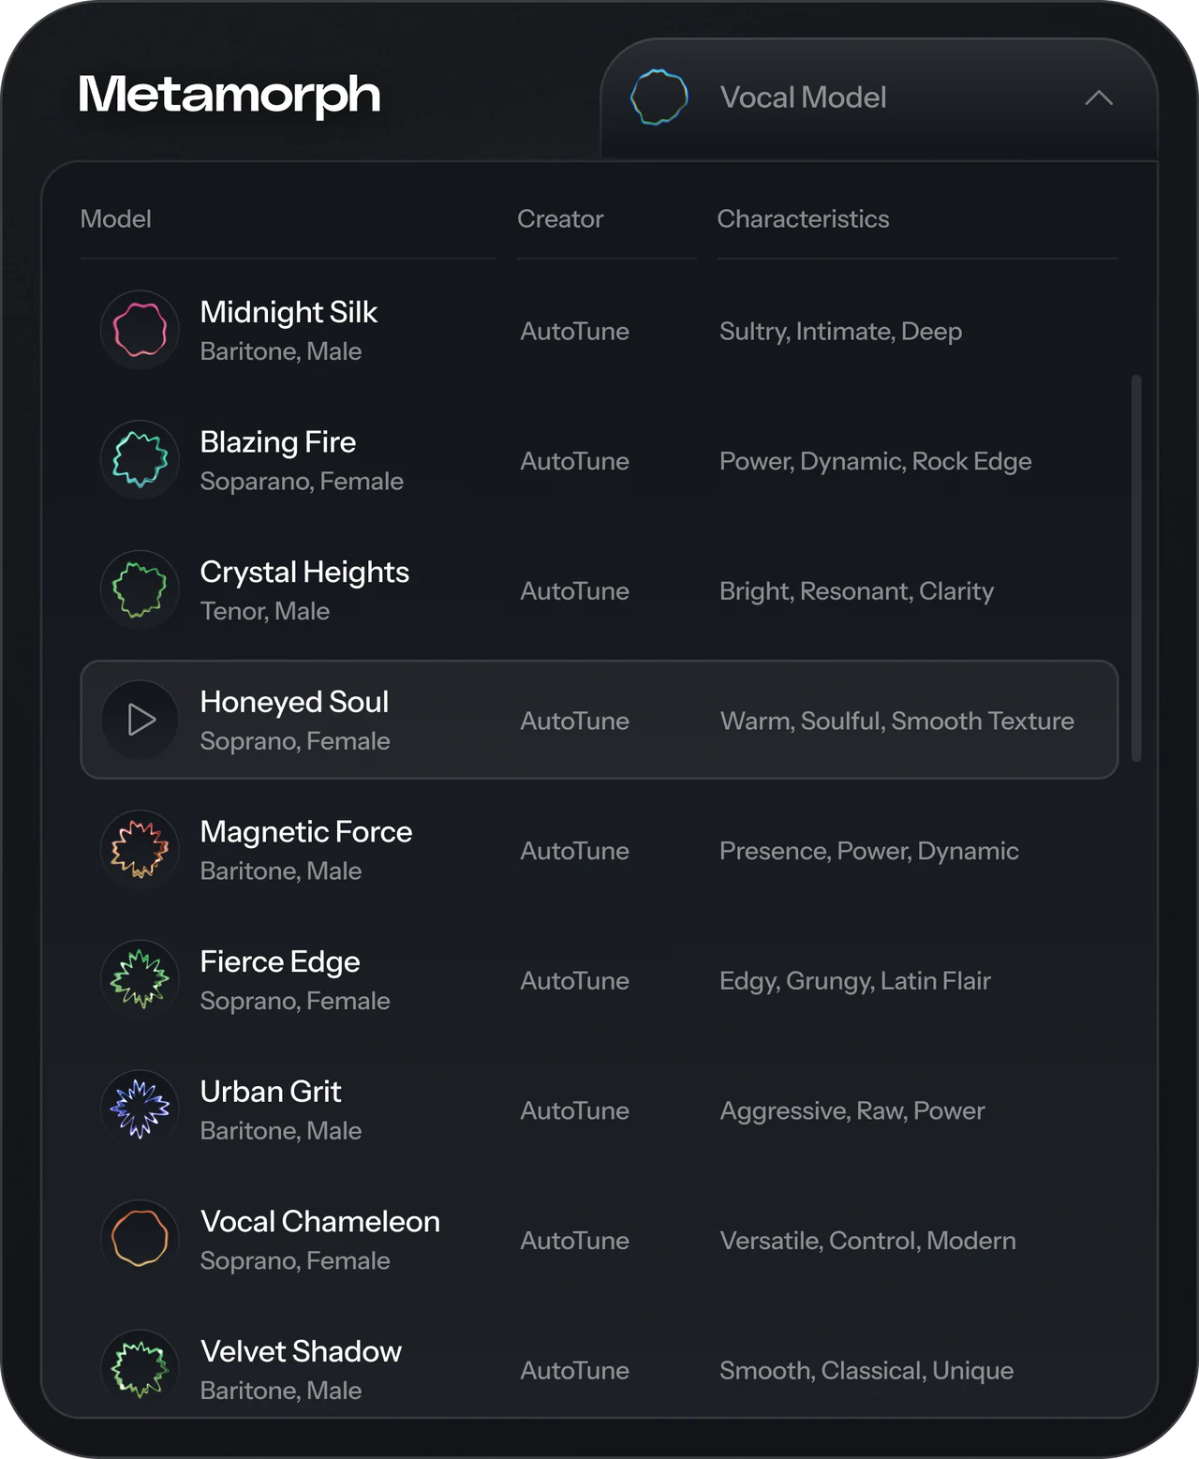Click the model list vertical scrollbar
1199x1459 pixels.
click(x=1136, y=568)
